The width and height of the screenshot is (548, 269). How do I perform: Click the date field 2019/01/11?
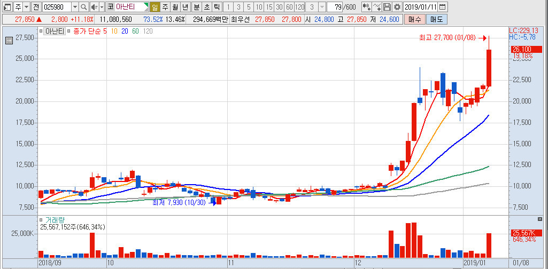point(421,6)
